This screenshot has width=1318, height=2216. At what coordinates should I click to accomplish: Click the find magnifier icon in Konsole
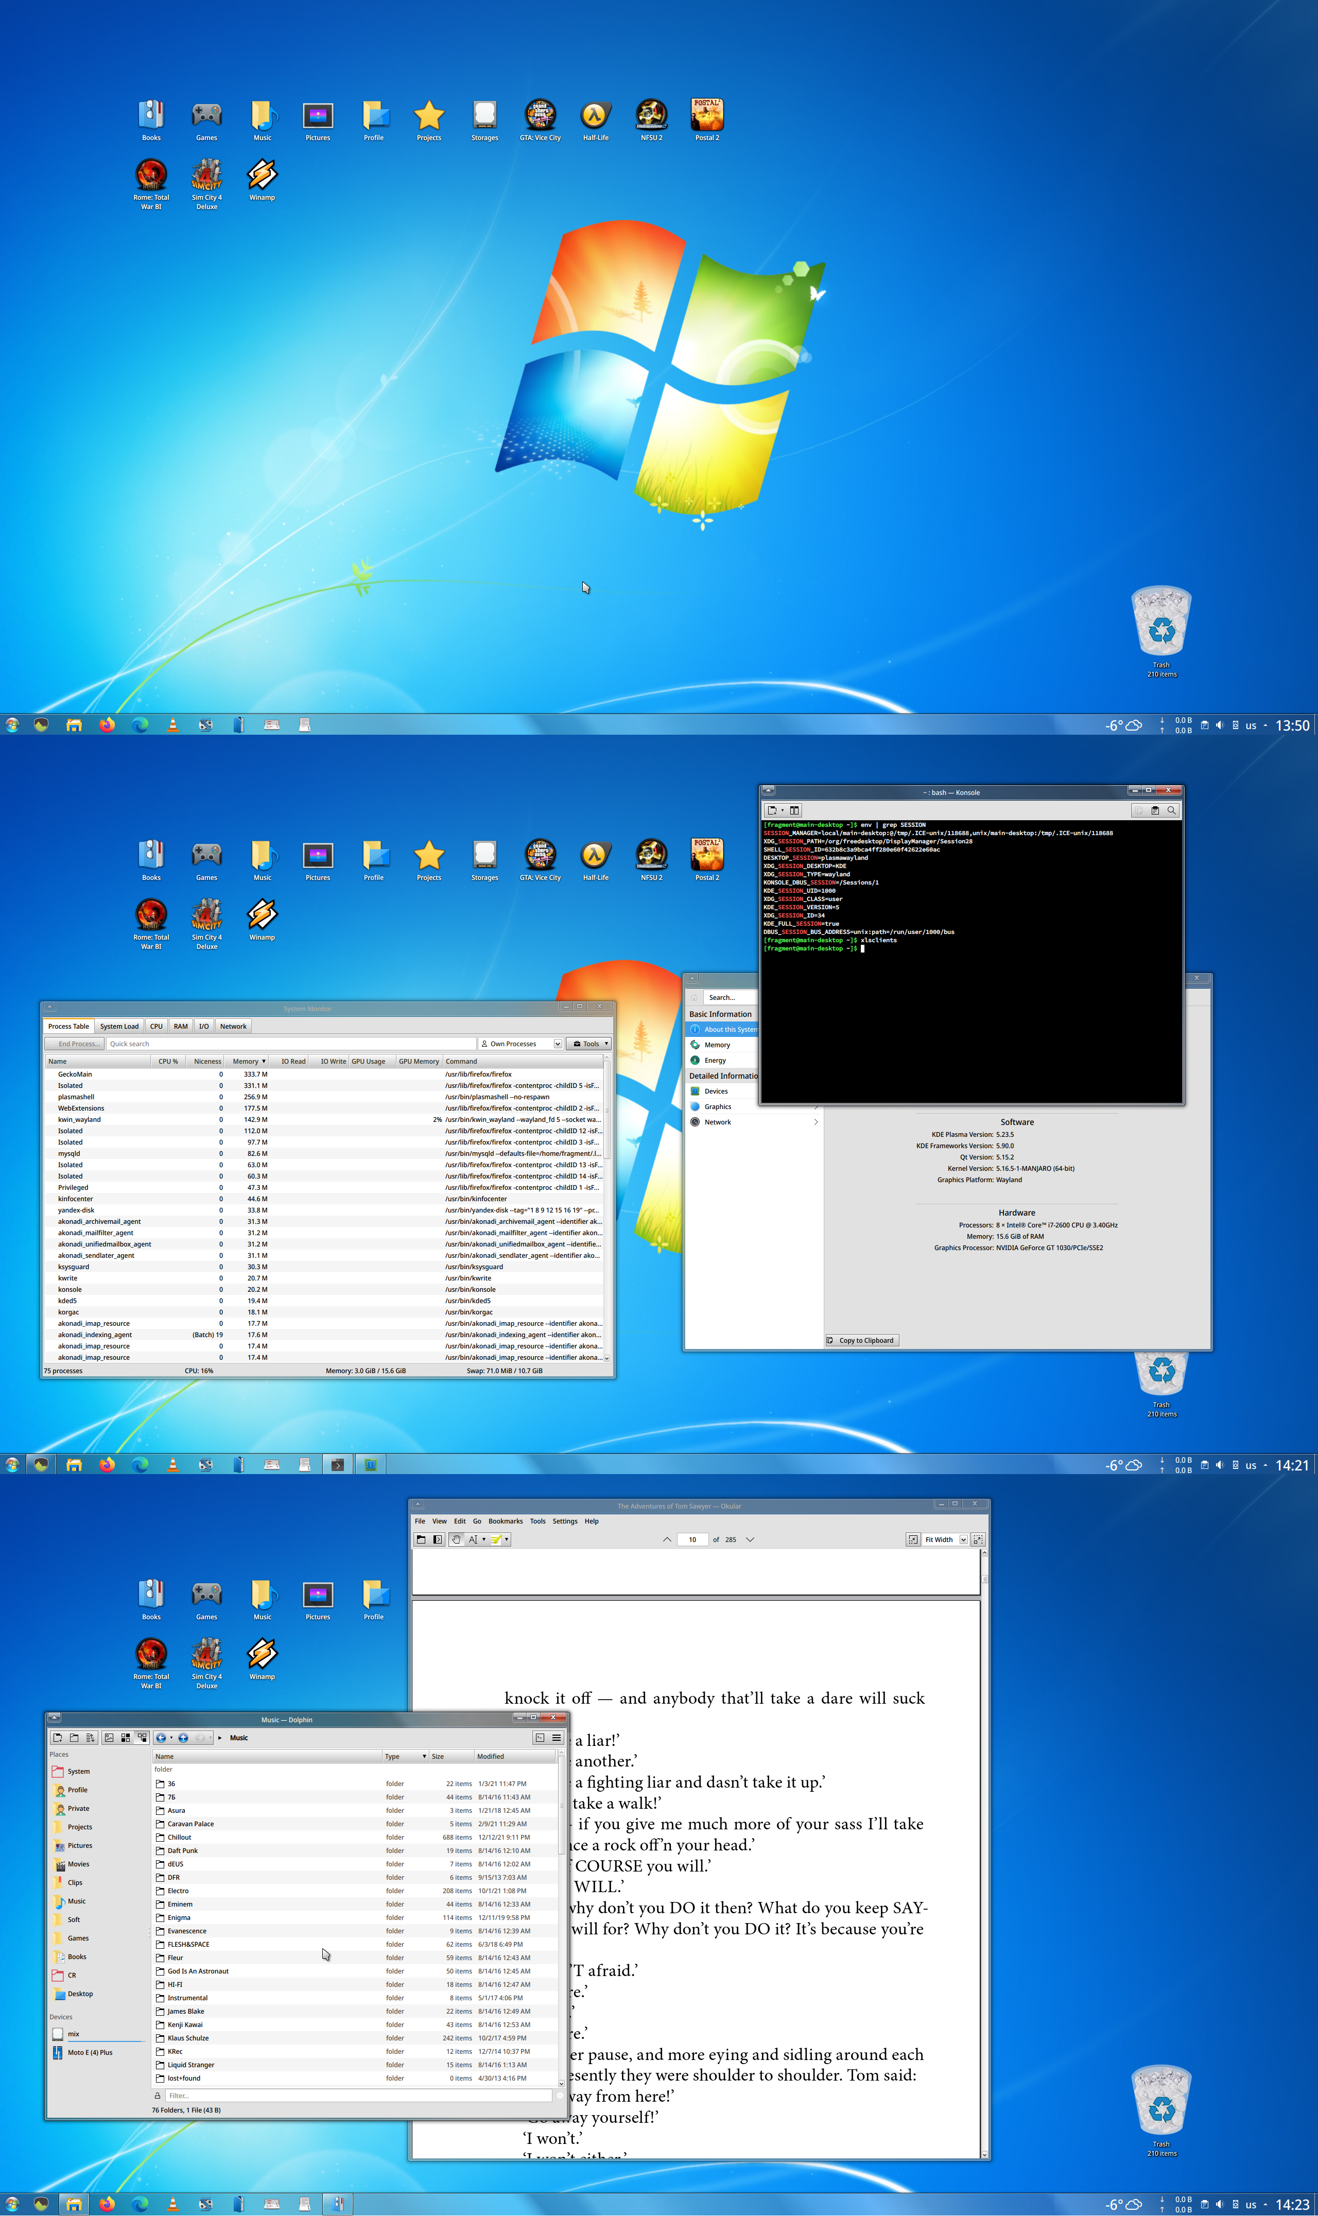tap(1171, 810)
